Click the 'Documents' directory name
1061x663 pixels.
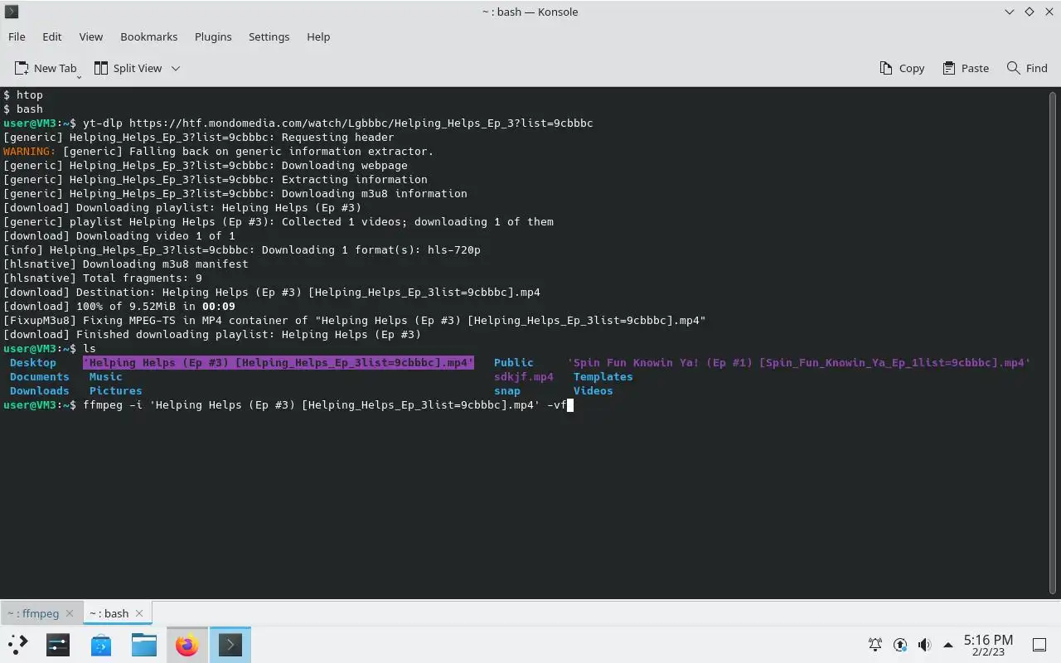point(40,376)
